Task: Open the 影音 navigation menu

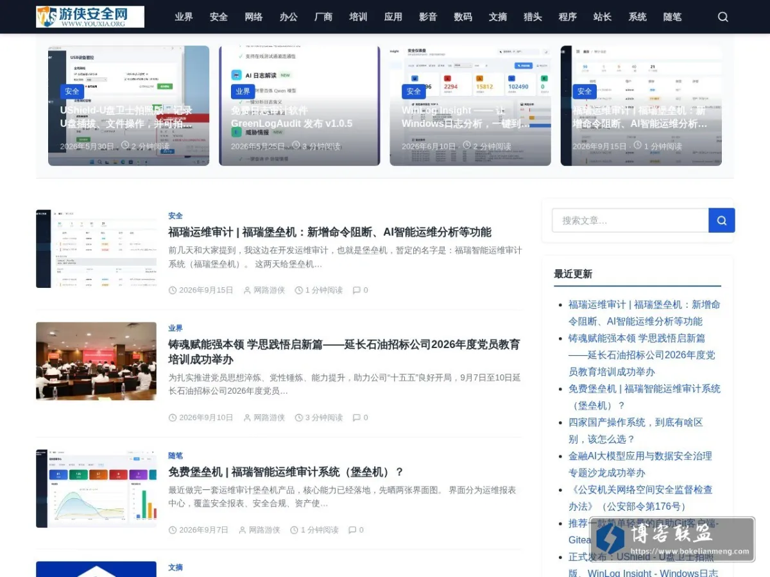Action: pos(428,17)
